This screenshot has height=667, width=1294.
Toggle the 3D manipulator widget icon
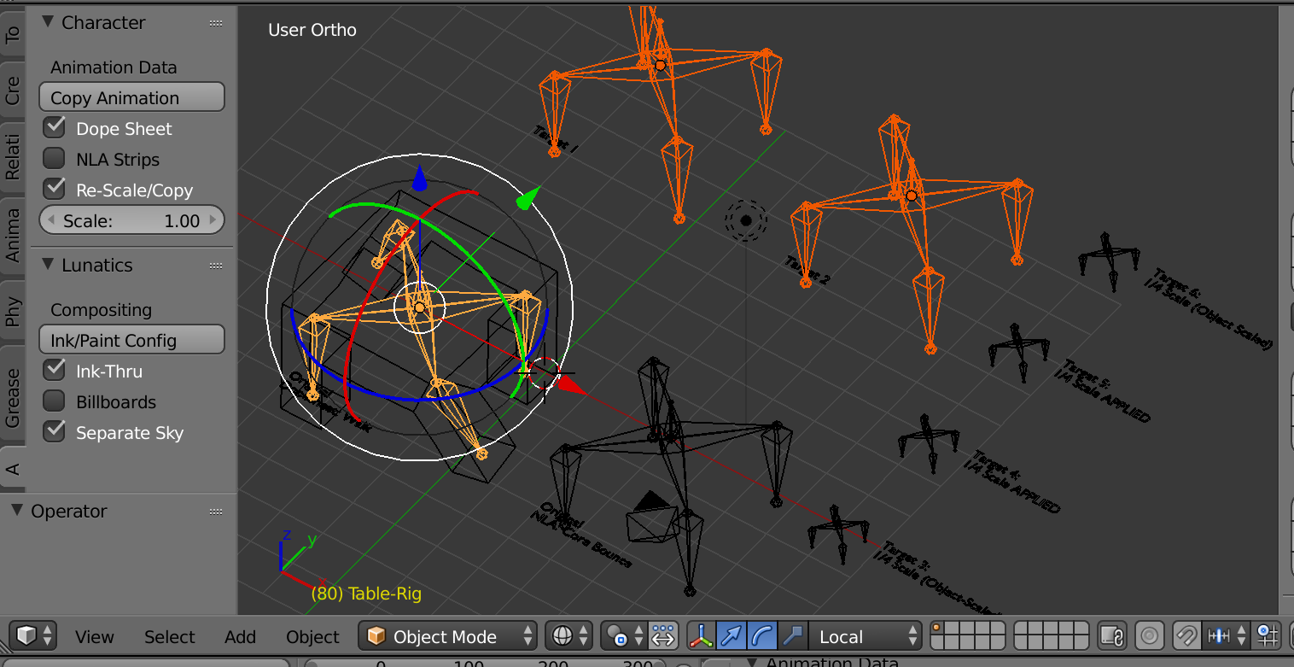click(x=702, y=636)
